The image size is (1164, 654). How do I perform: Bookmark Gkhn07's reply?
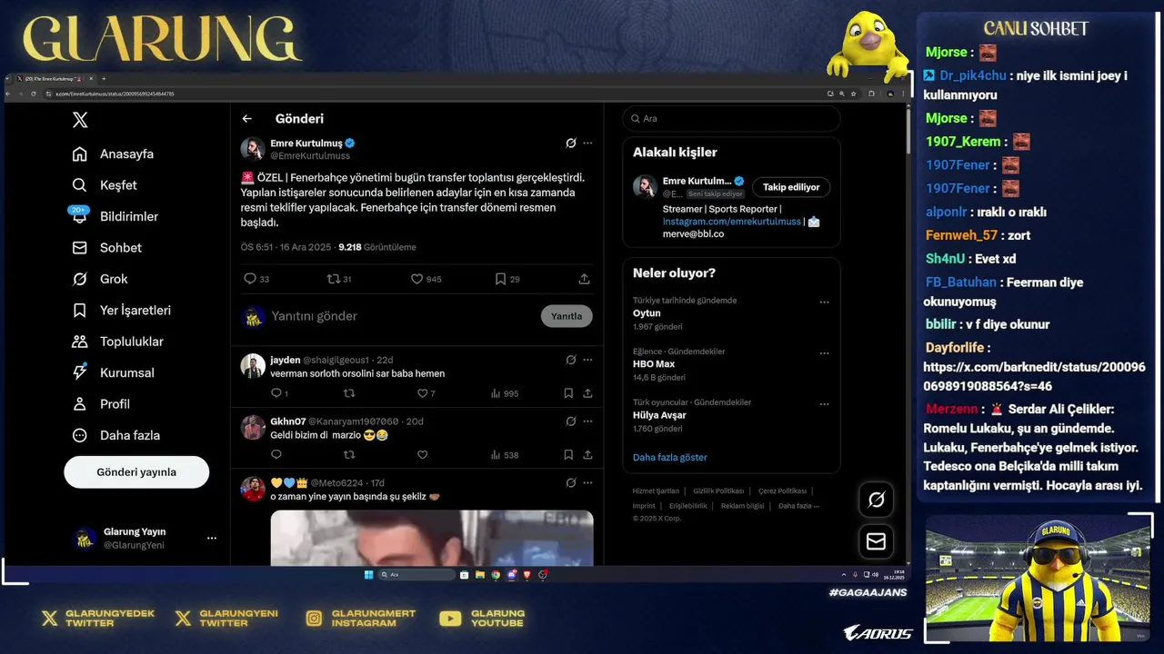click(568, 455)
